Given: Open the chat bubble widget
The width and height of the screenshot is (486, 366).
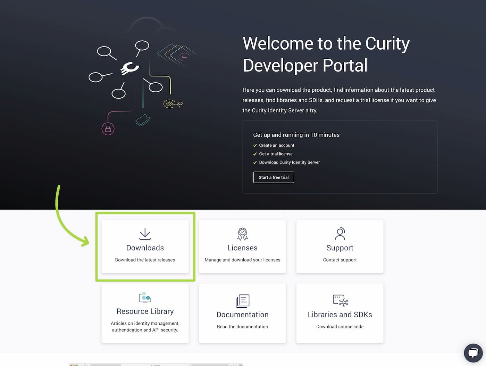Looking at the screenshot, I should [x=473, y=353].
